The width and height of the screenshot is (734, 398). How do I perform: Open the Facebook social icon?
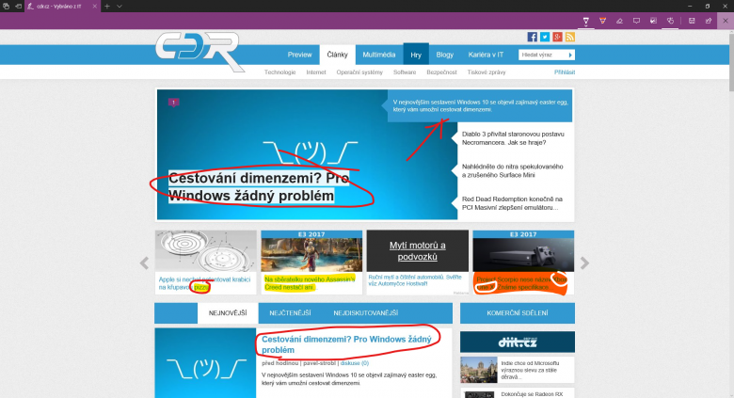click(x=533, y=37)
